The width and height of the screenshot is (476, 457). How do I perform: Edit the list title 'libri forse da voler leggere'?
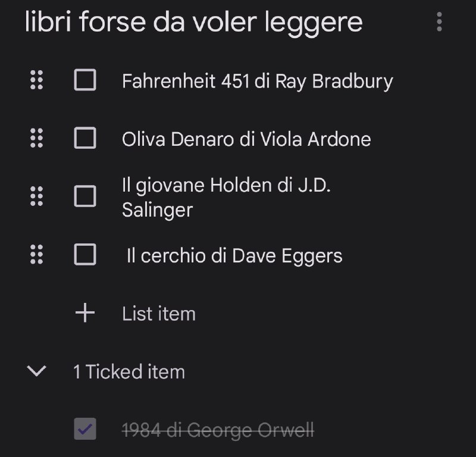pyautogui.click(x=193, y=23)
